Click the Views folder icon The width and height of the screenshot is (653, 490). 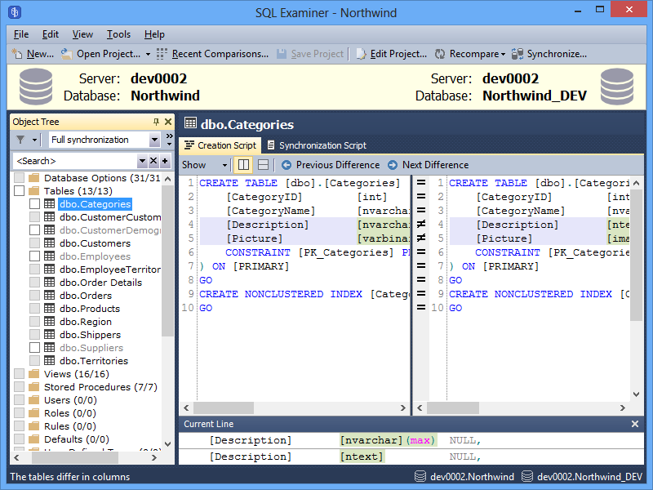click(x=33, y=374)
